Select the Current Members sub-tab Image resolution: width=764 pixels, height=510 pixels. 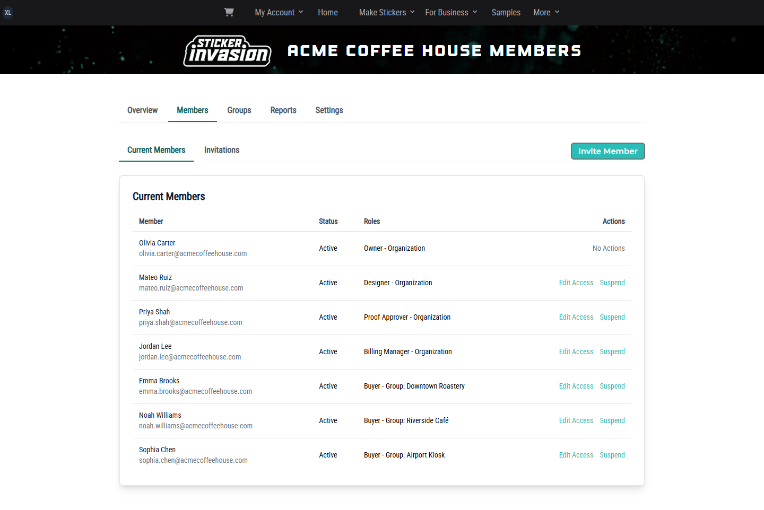(157, 150)
